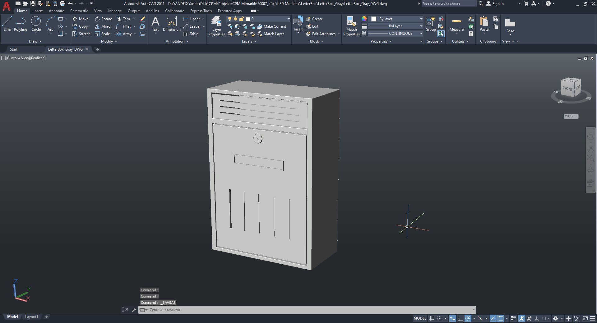This screenshot has width=597, height=323.
Task: Toggle ortho mode in status bar
Action: click(x=460, y=318)
